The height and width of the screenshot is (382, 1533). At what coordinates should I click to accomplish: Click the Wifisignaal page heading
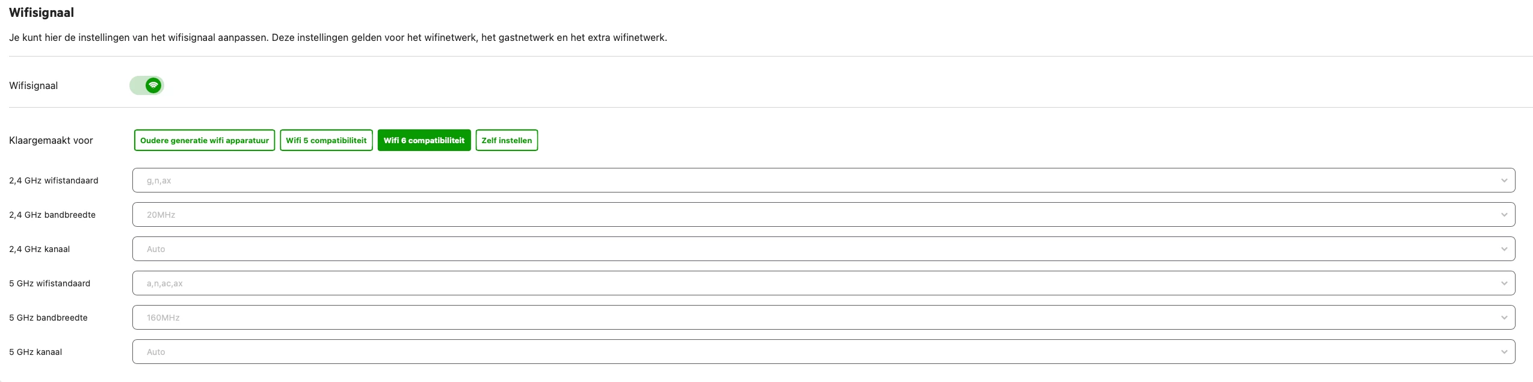click(x=42, y=13)
